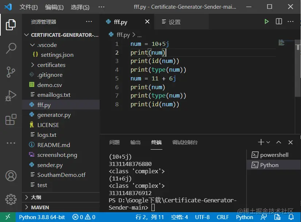Select fff.py in the file tree
The width and height of the screenshot is (301, 222).
pos(61,105)
